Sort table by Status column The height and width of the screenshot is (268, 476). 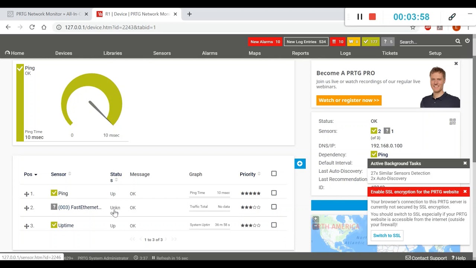coord(116,177)
